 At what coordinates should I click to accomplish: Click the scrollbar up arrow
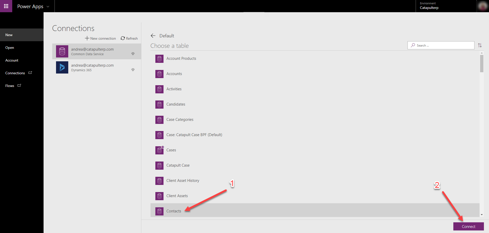click(482, 53)
